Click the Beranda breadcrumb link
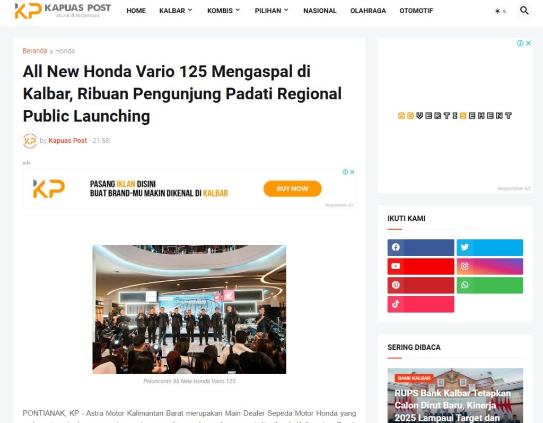This screenshot has width=543, height=423. click(x=35, y=51)
